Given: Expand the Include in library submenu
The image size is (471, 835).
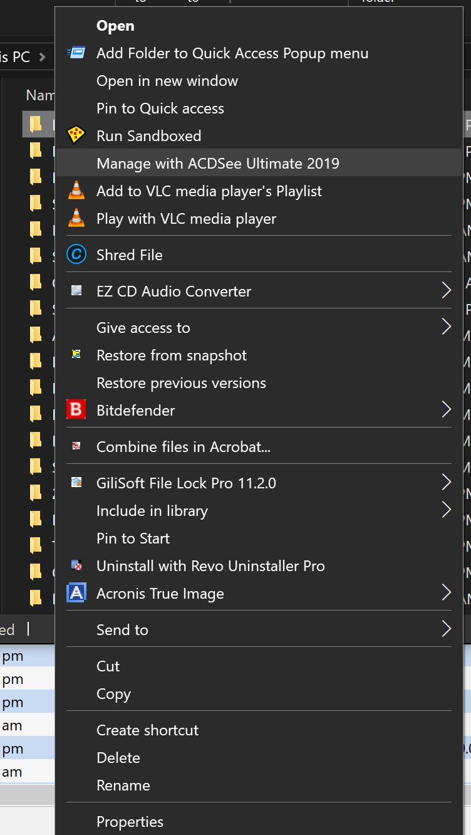Looking at the screenshot, I should tap(446, 510).
